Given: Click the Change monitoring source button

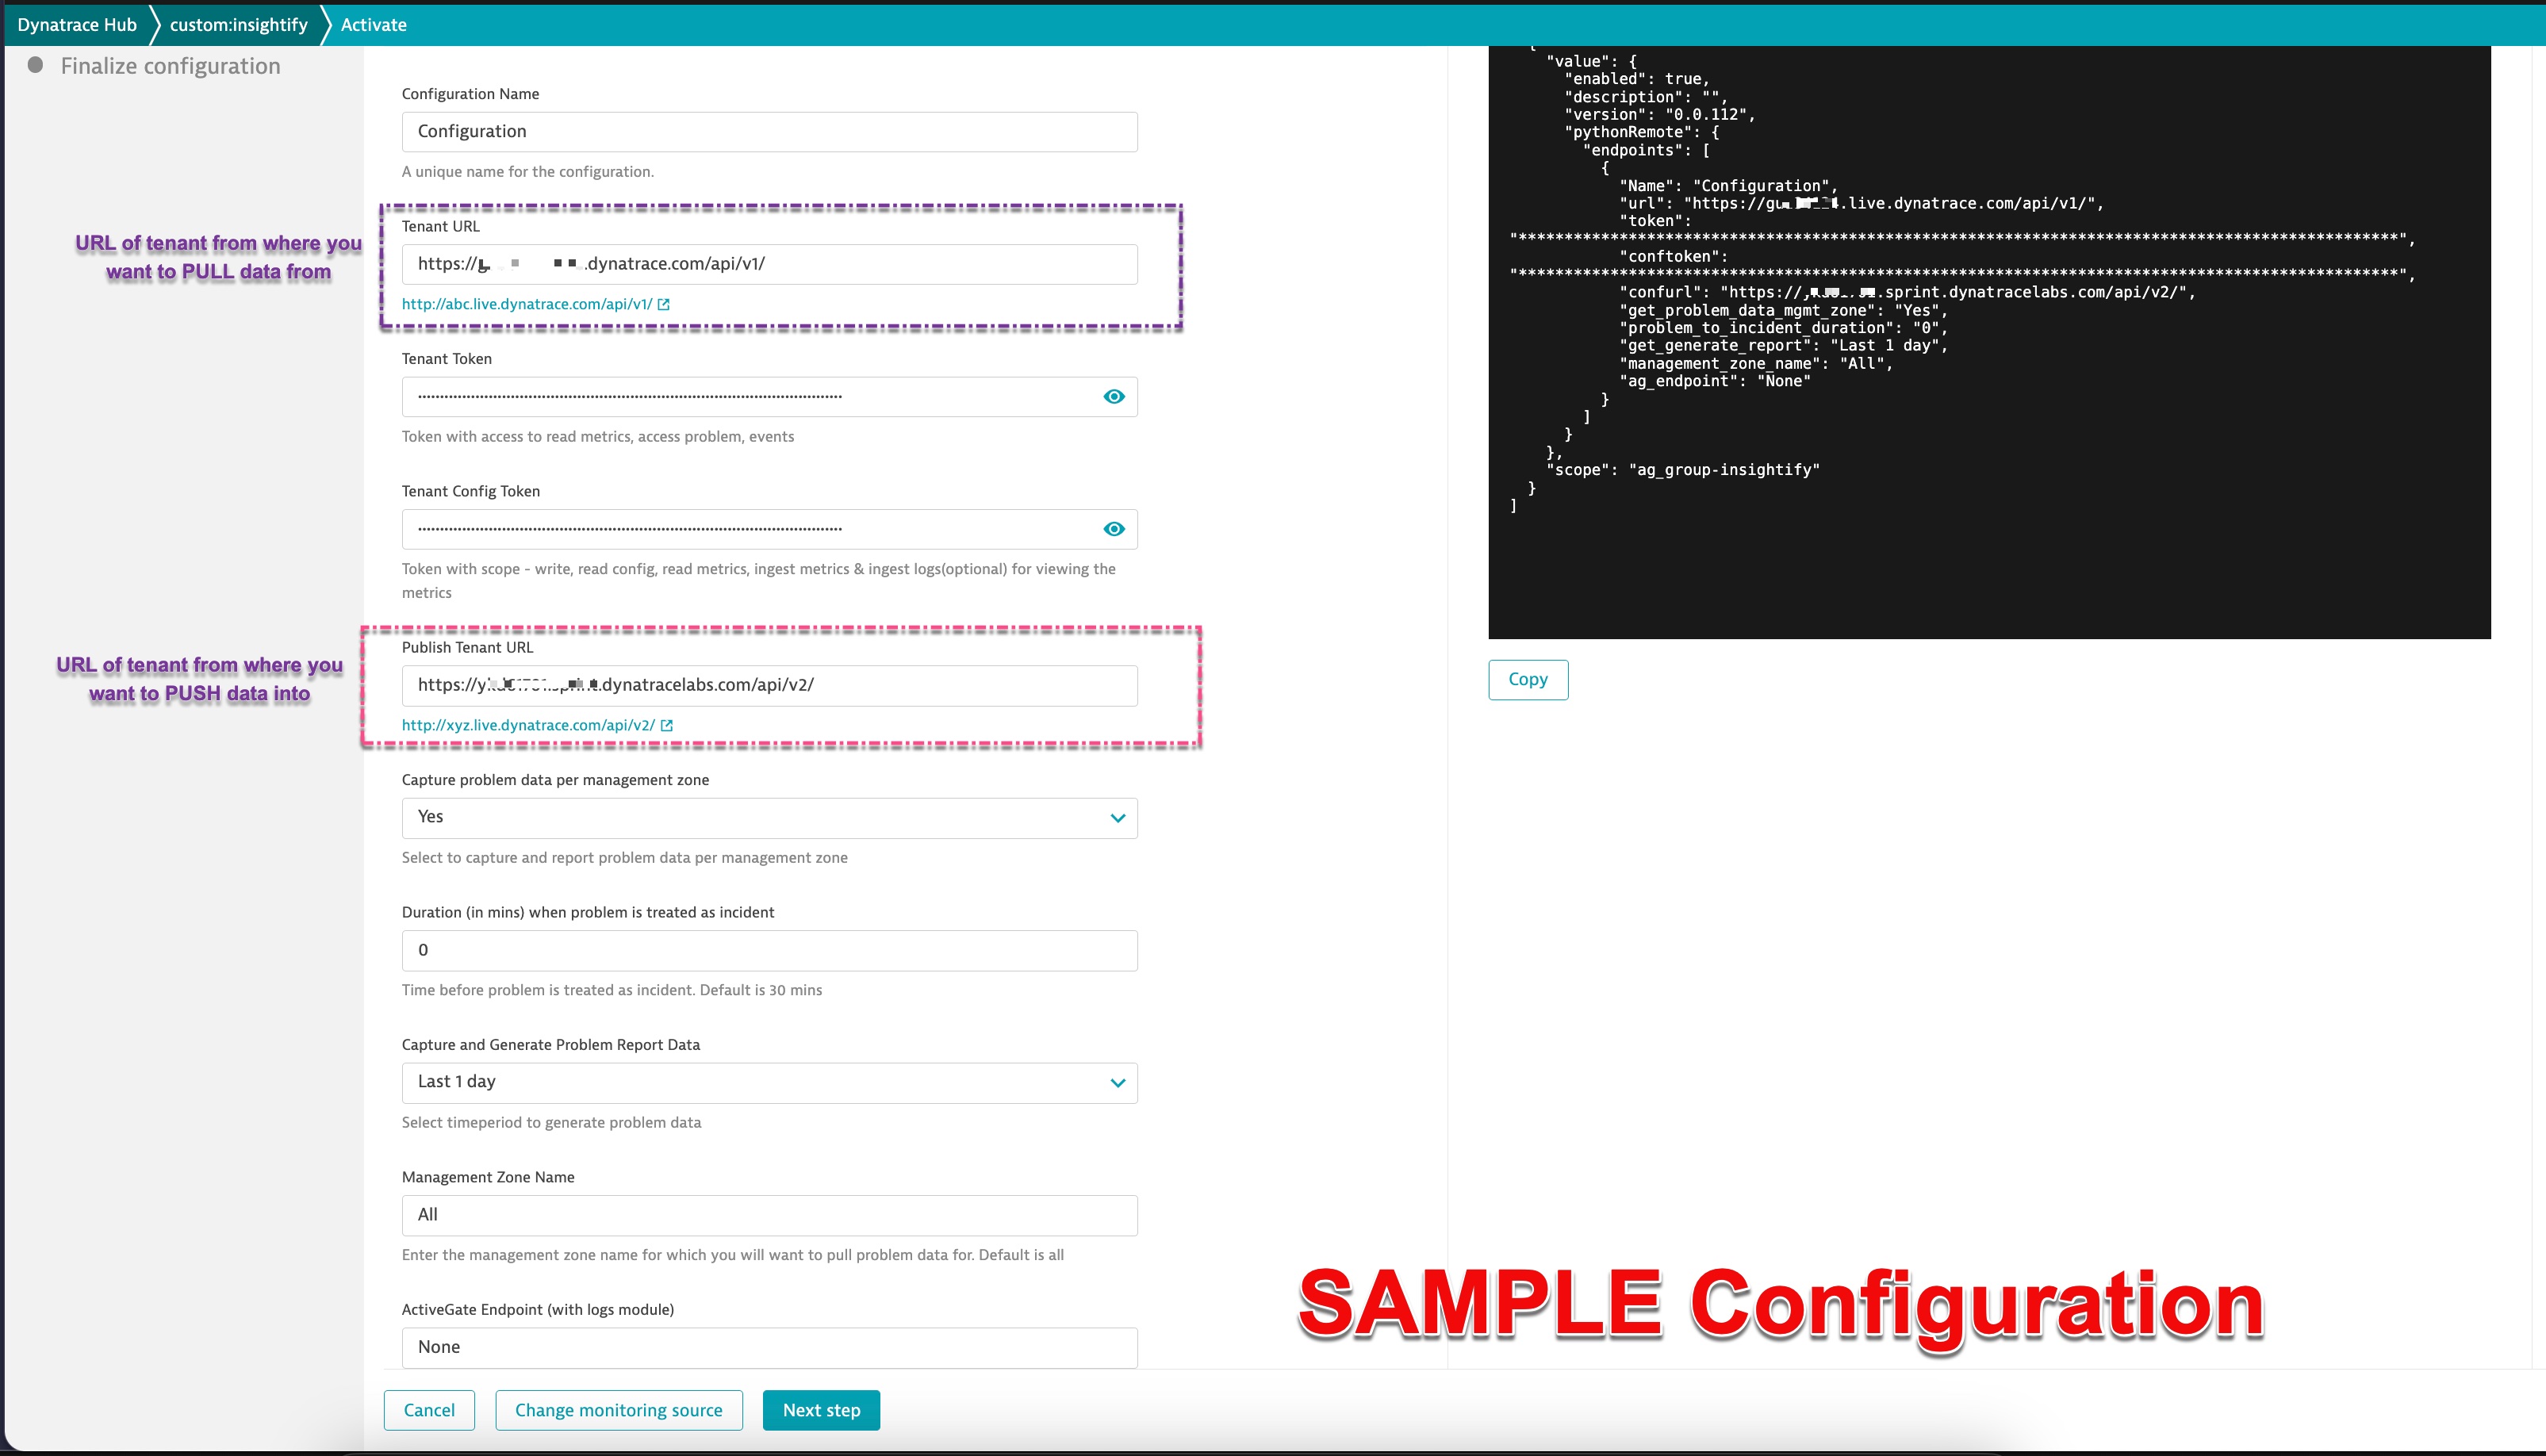Looking at the screenshot, I should tap(619, 1408).
